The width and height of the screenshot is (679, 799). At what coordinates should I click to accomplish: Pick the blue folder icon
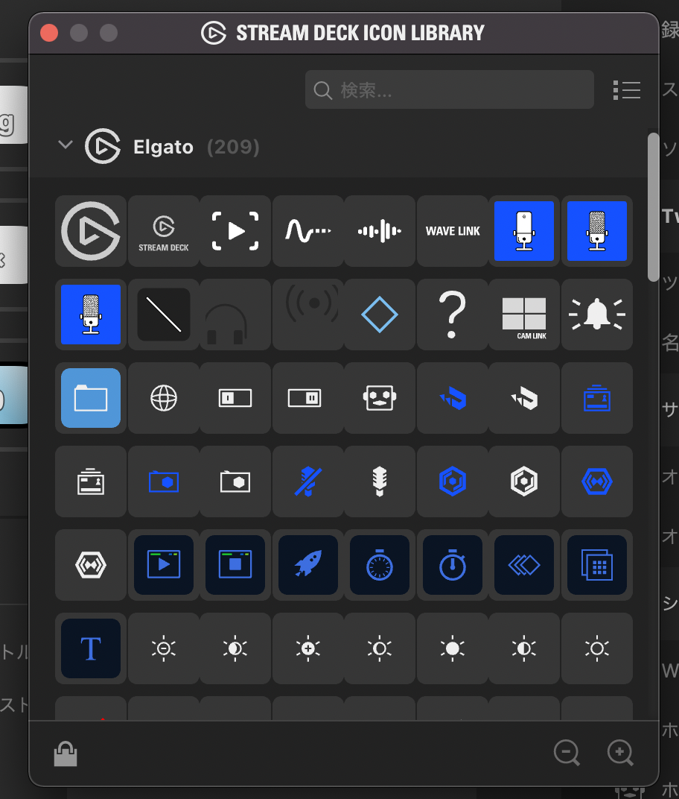point(91,398)
